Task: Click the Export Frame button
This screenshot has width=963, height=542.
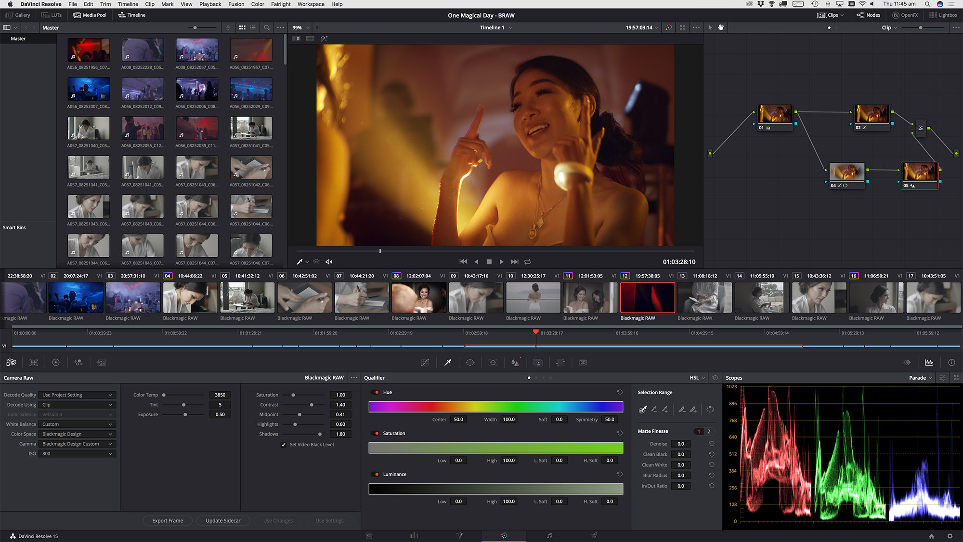Action: click(x=168, y=520)
